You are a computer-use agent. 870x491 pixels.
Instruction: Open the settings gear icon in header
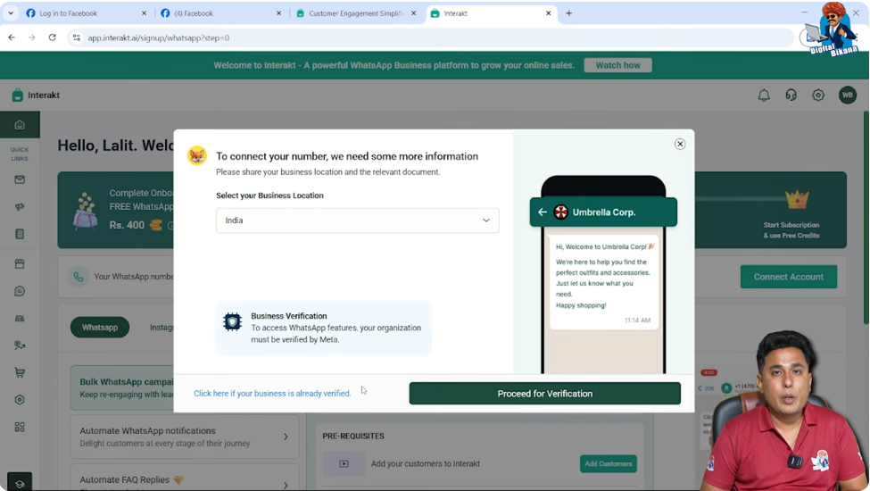coord(818,96)
